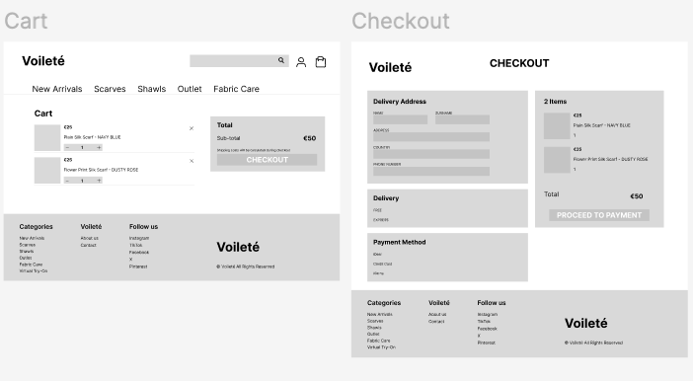Click Shawls link in Checkout footer
The width and height of the screenshot is (693, 381).
(374, 328)
